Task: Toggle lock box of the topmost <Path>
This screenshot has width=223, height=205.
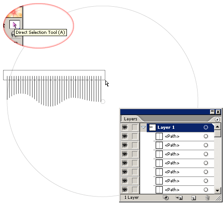Action: tap(135, 136)
